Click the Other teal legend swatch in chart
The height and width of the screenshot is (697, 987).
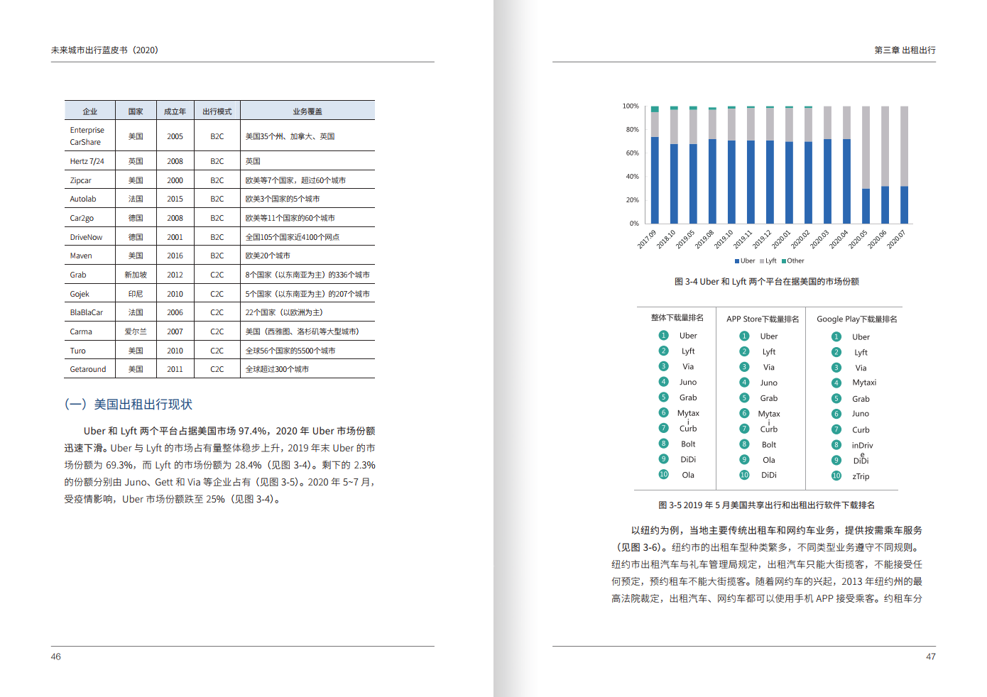784,261
